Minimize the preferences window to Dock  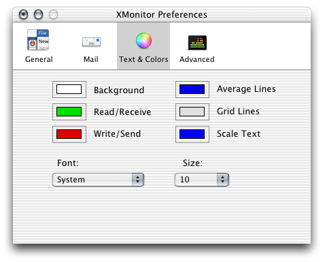[x=38, y=14]
